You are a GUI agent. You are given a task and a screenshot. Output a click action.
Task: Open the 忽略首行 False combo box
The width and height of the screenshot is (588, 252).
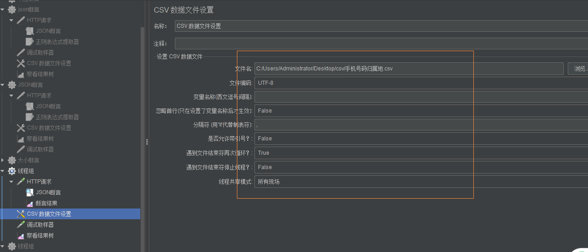coord(421,111)
